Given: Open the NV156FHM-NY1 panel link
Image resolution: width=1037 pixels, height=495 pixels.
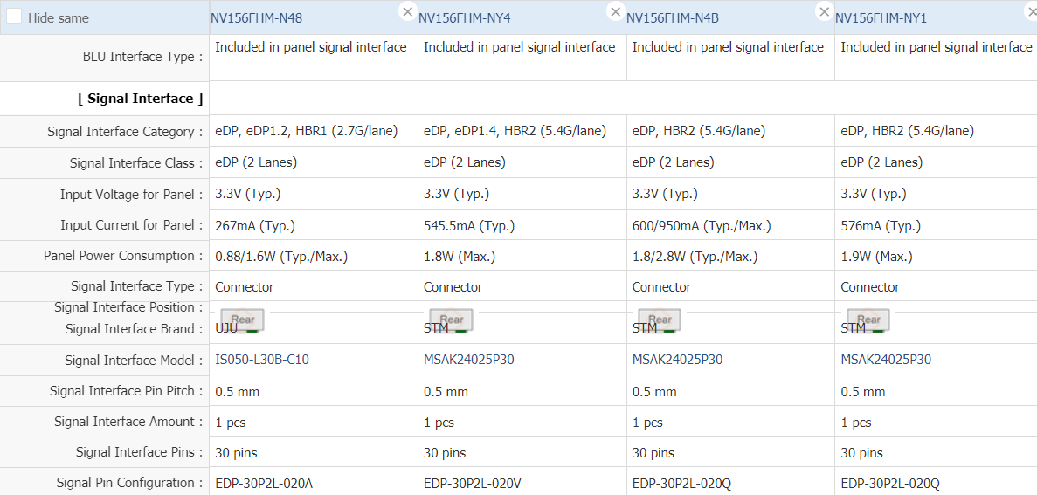Looking at the screenshot, I should coord(881,17).
